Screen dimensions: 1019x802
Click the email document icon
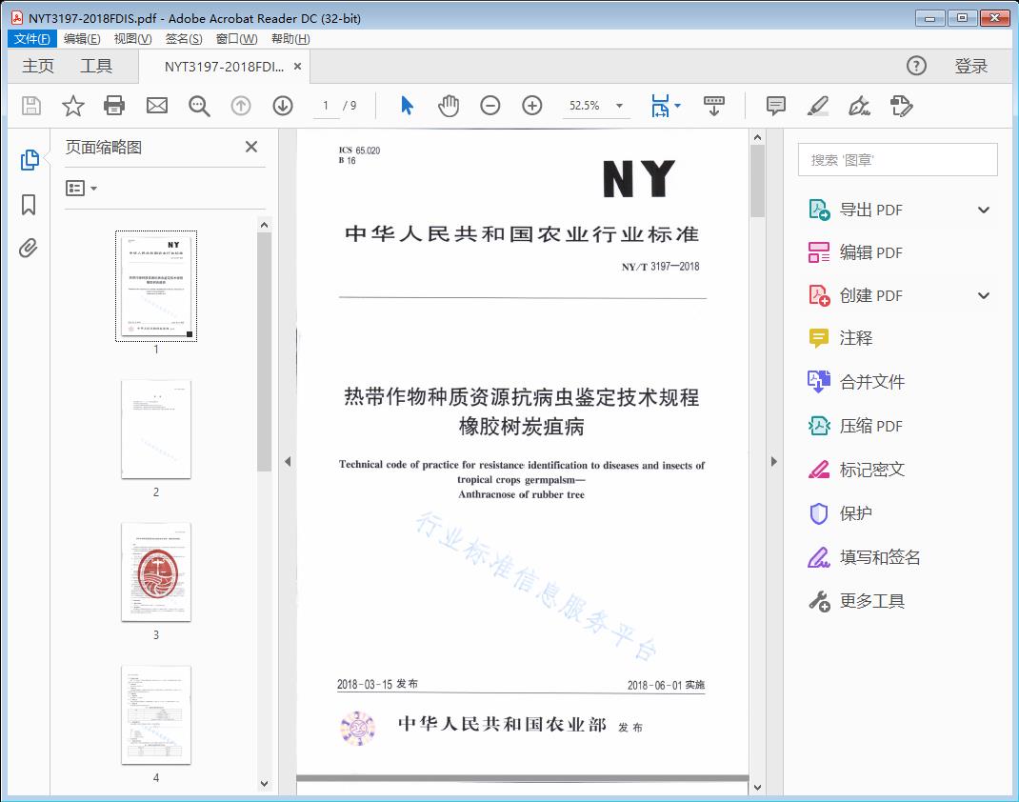tap(156, 106)
